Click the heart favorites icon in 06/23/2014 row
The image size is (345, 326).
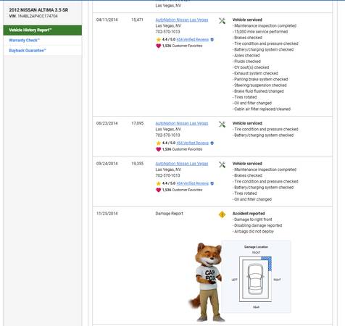point(159,149)
